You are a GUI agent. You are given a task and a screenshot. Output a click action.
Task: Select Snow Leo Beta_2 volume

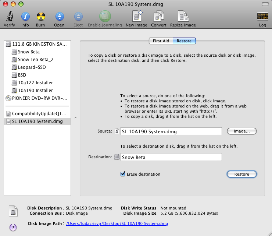37,60
